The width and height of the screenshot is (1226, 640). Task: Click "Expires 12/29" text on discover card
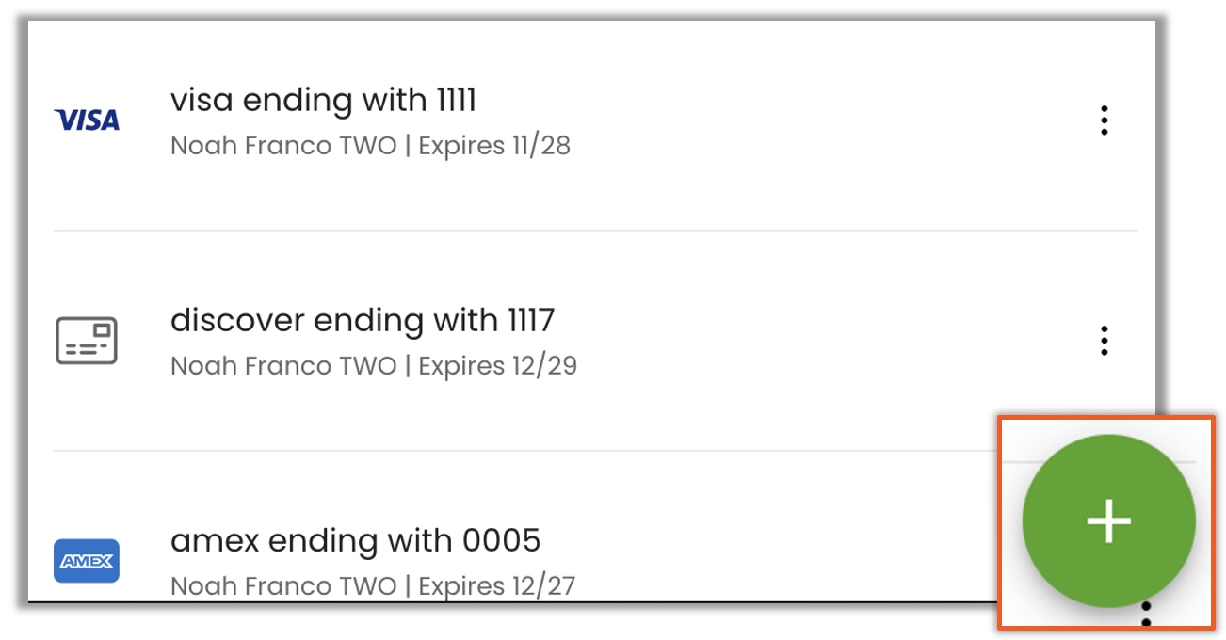tap(497, 366)
